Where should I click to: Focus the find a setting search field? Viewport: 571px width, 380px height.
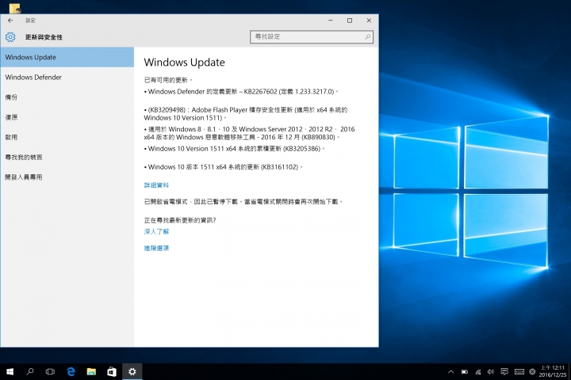(312, 36)
